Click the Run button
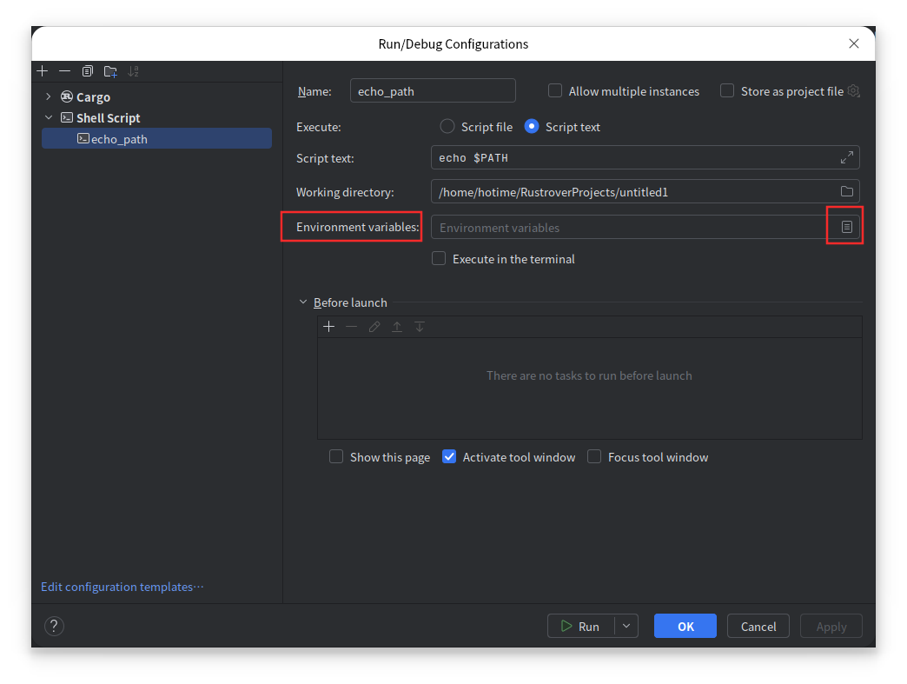907x684 pixels. coord(580,626)
